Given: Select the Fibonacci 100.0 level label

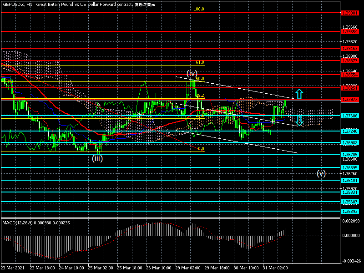Looking at the screenshot, I should pos(199,9).
